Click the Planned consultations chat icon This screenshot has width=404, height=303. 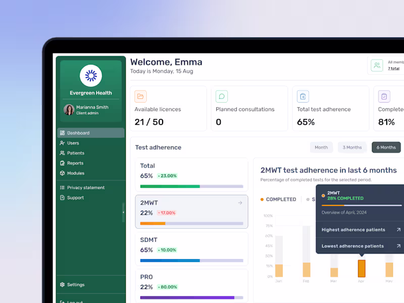(222, 96)
